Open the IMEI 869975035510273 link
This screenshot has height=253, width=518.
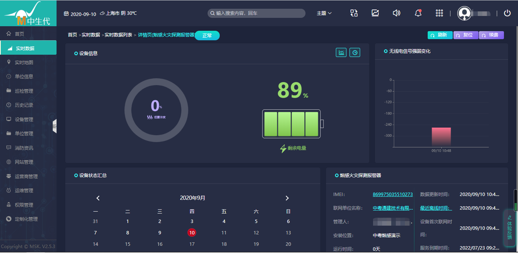tap(392, 194)
